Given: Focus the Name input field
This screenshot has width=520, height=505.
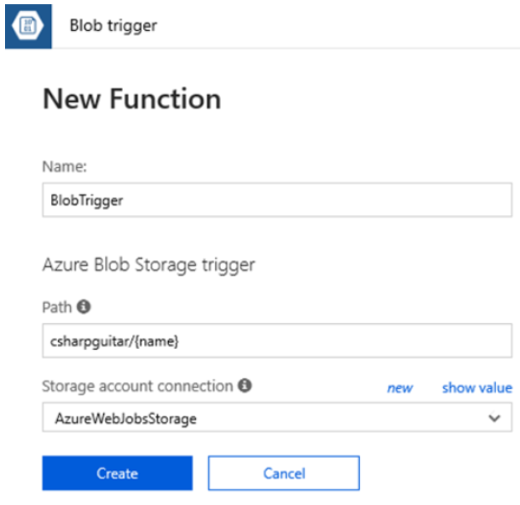Looking at the screenshot, I should coord(277,200).
